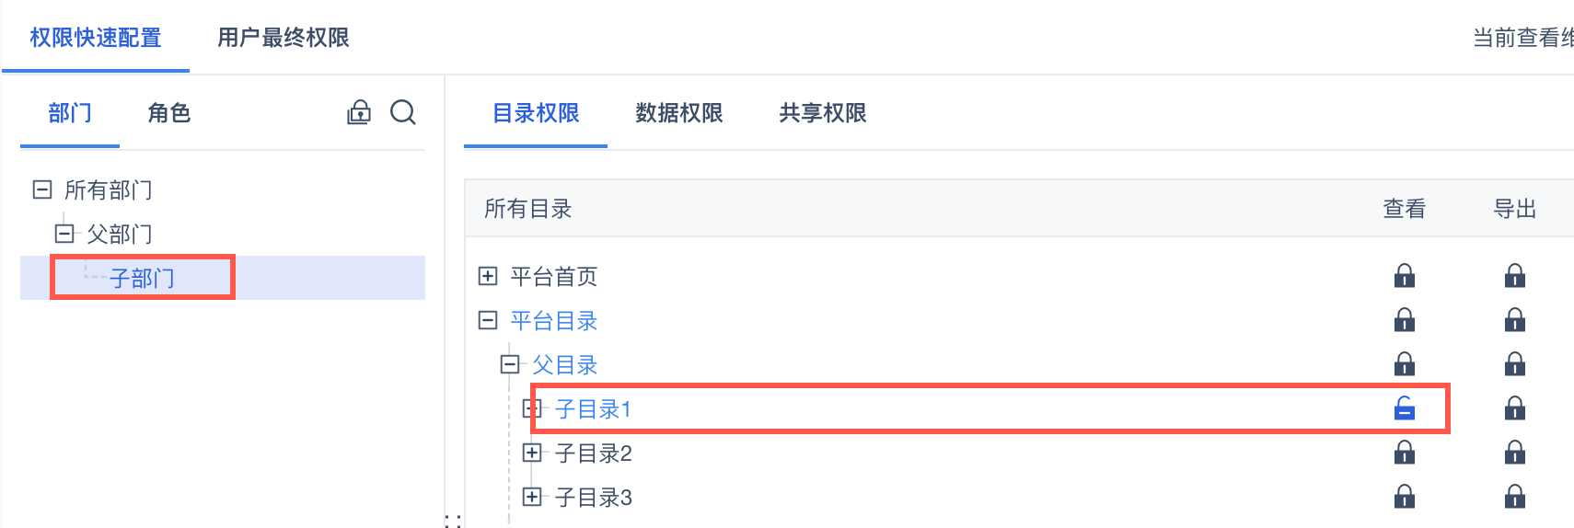The image size is (1574, 528).
Task: Collapse the 平台目录 directory node
Action: [488, 320]
